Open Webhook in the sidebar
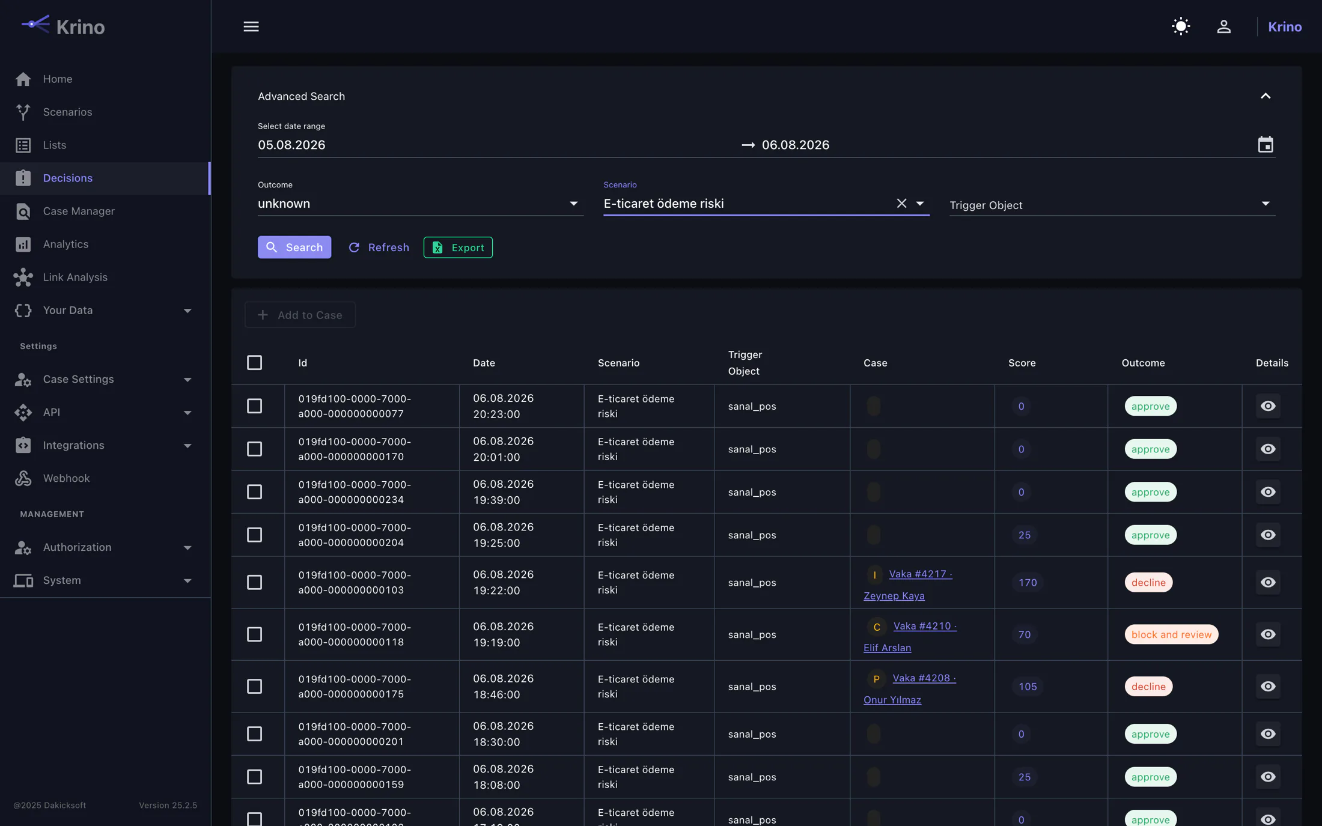Image resolution: width=1322 pixels, height=826 pixels. point(105,478)
